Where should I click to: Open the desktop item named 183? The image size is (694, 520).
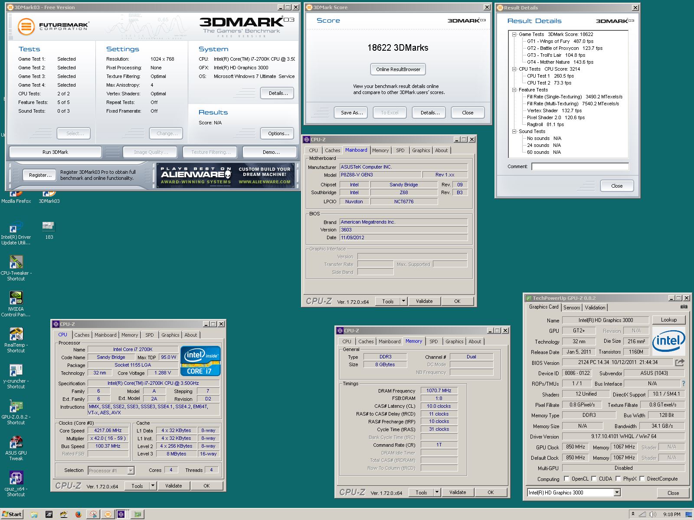point(49,231)
